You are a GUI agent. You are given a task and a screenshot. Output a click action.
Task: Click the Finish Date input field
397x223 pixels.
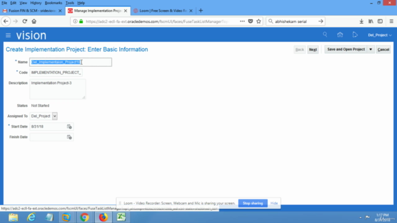click(x=48, y=137)
